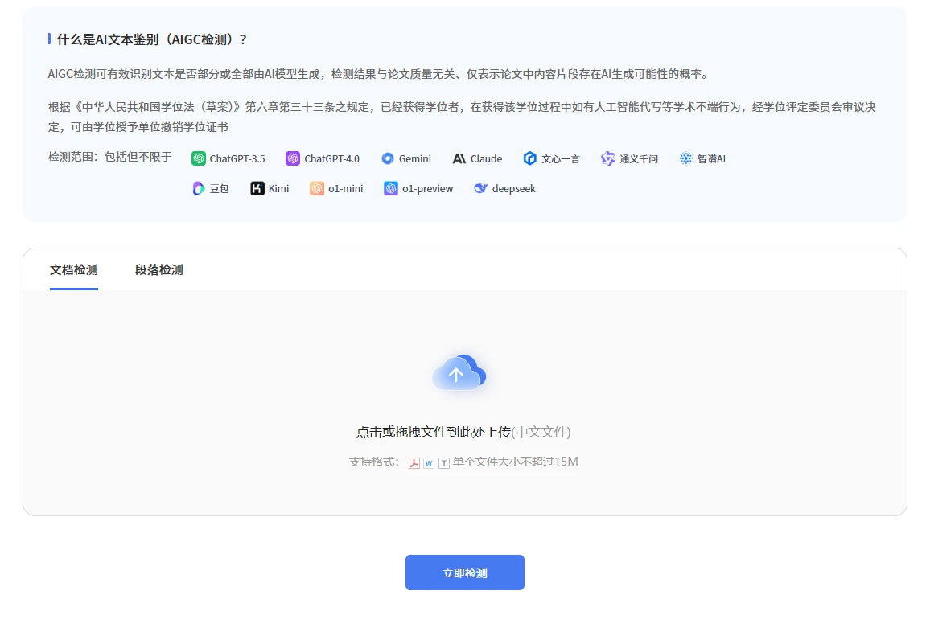Click the PDF format icon
This screenshot has height=620, width=926.
(414, 462)
